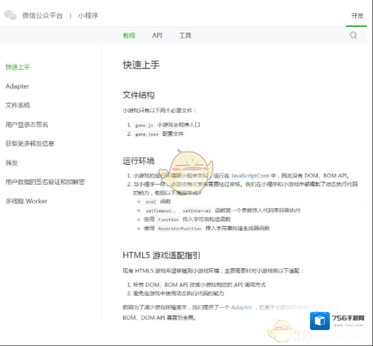373x346 pixels.
Task: Open 用户数据的签名验证和加解密 sidebar item
Action: pos(45,182)
